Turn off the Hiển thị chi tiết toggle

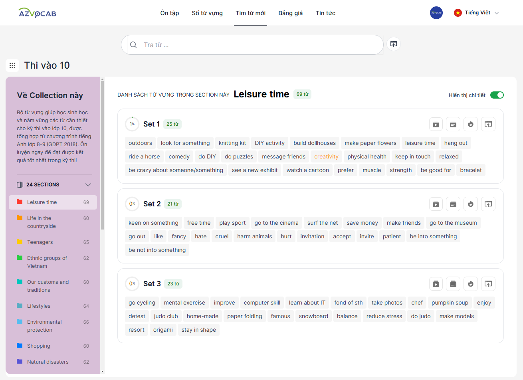click(x=497, y=95)
